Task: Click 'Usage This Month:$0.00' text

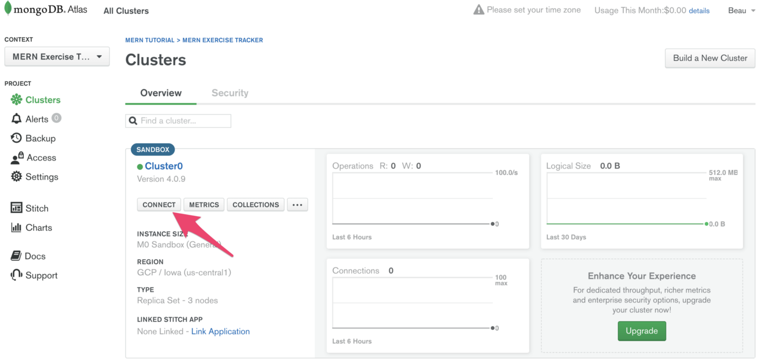Action: point(640,10)
